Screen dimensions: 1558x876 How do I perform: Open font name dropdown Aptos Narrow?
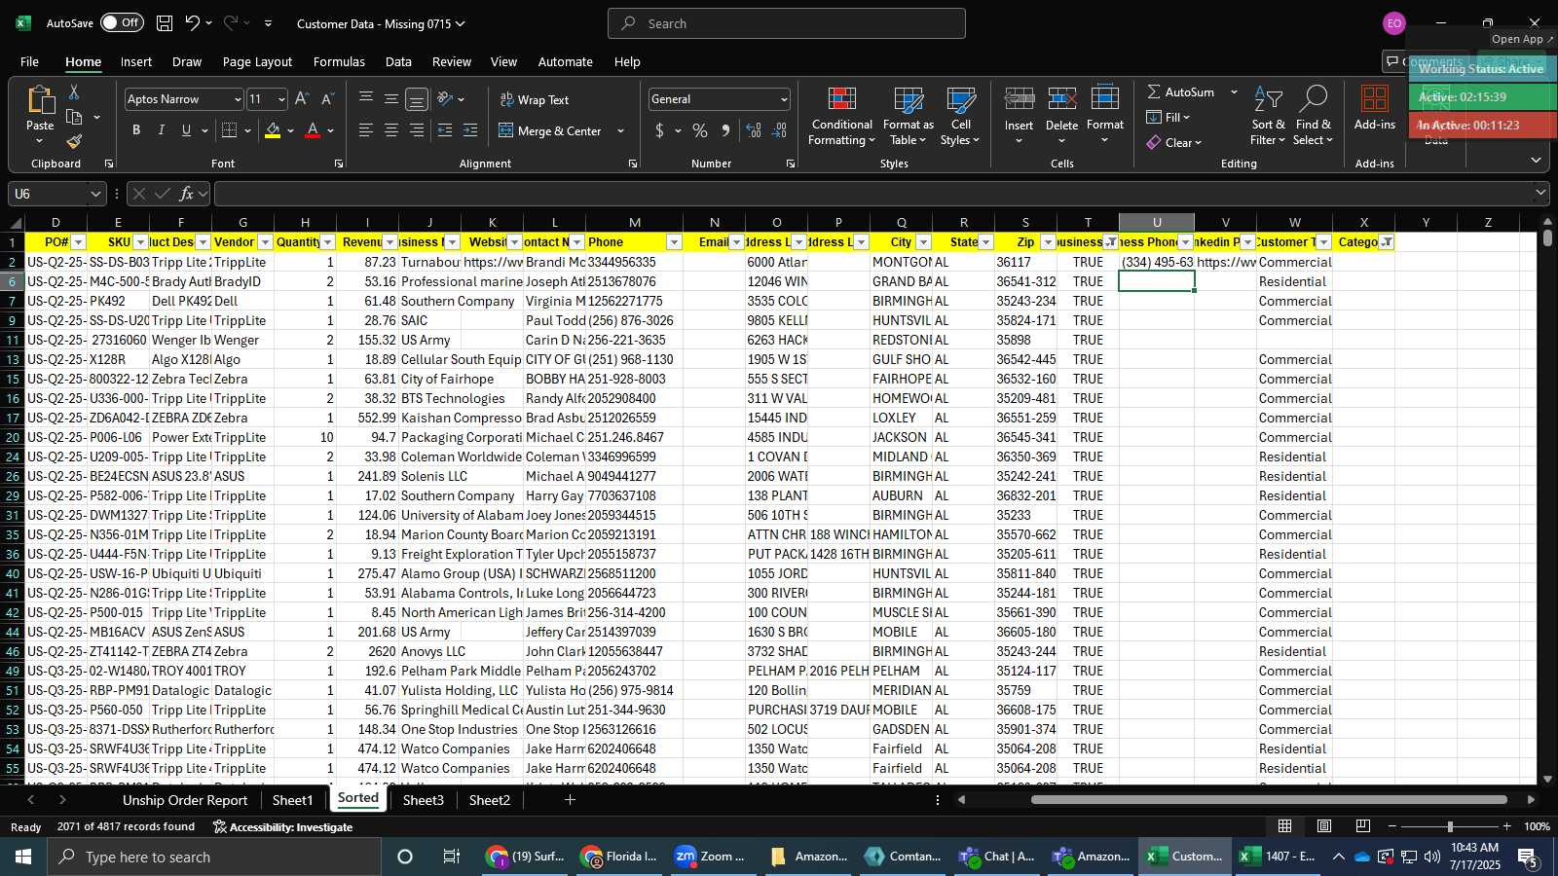pos(237,99)
